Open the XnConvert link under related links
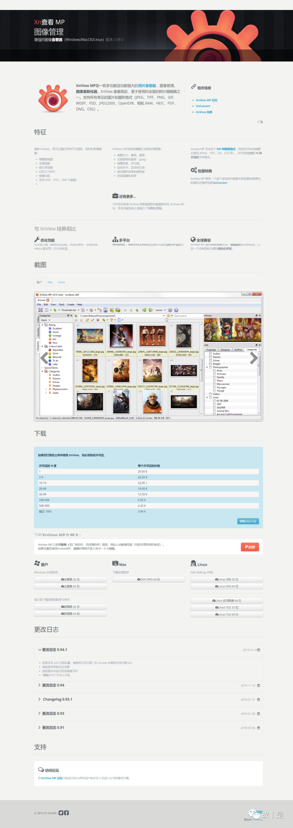293x828 pixels. [x=203, y=106]
